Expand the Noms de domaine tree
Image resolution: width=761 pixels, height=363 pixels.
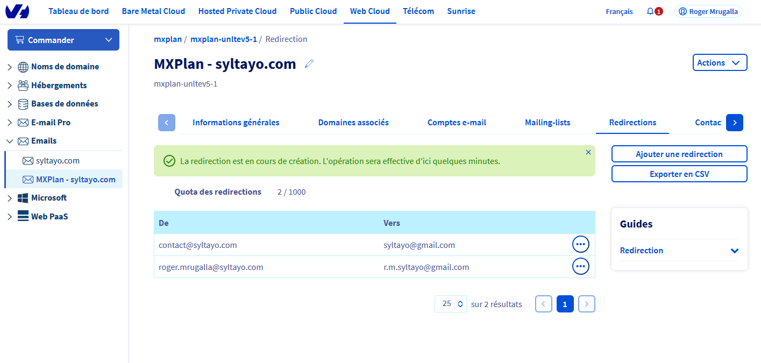(10, 67)
